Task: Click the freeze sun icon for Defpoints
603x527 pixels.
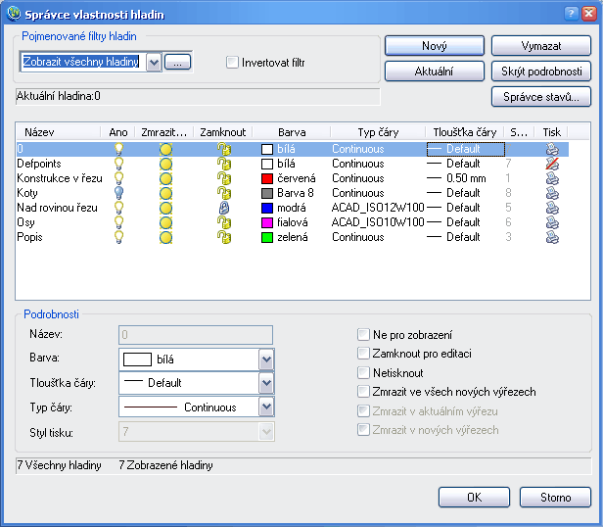Action: click(x=165, y=164)
